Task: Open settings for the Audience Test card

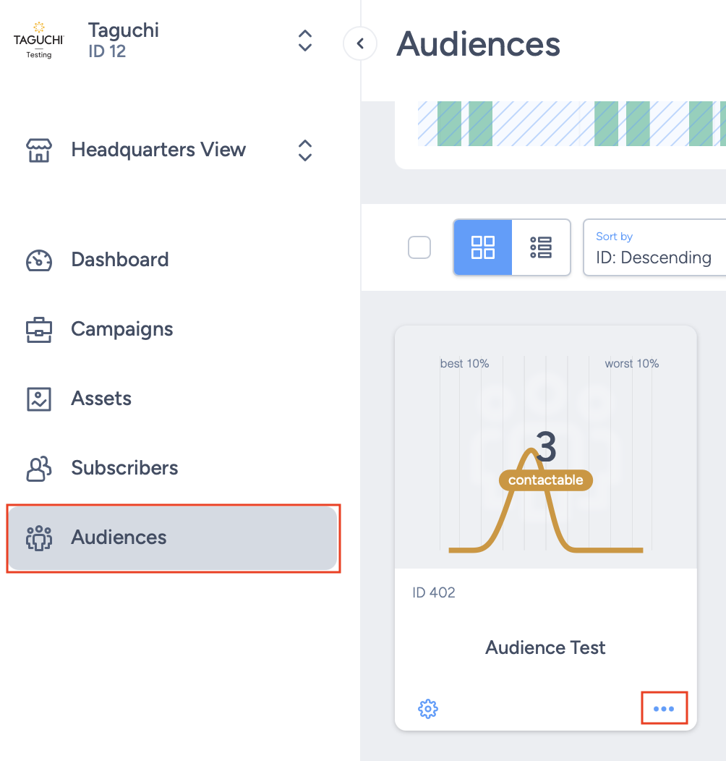Action: (427, 709)
